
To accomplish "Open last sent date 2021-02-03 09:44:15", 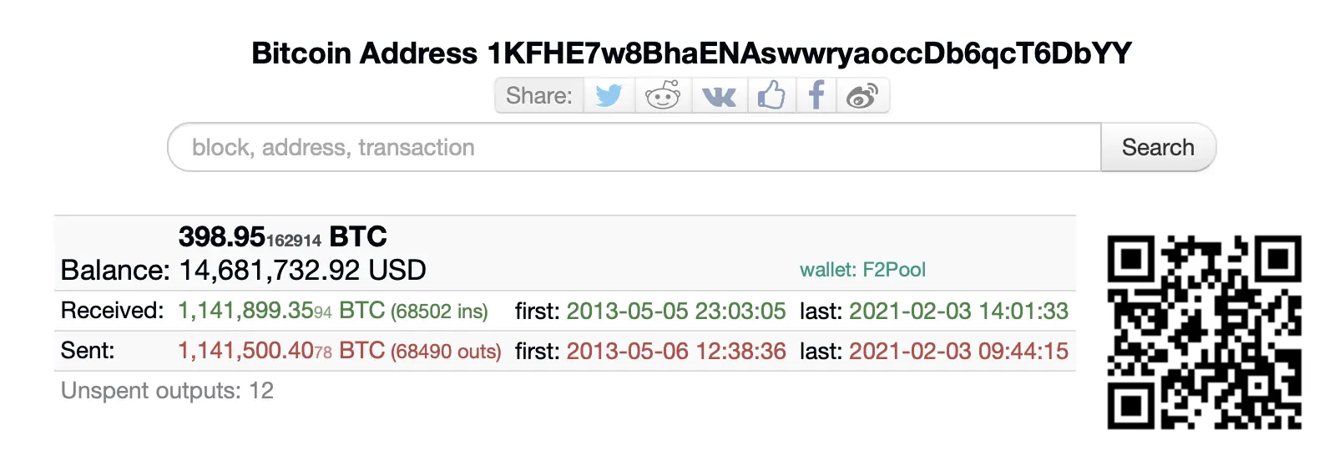I will tap(958, 351).
